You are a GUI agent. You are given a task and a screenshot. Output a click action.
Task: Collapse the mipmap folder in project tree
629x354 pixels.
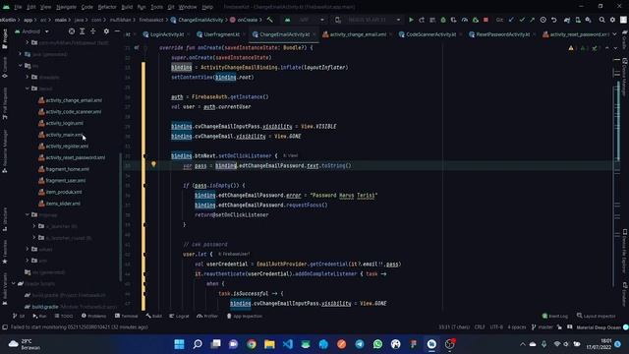point(28,214)
